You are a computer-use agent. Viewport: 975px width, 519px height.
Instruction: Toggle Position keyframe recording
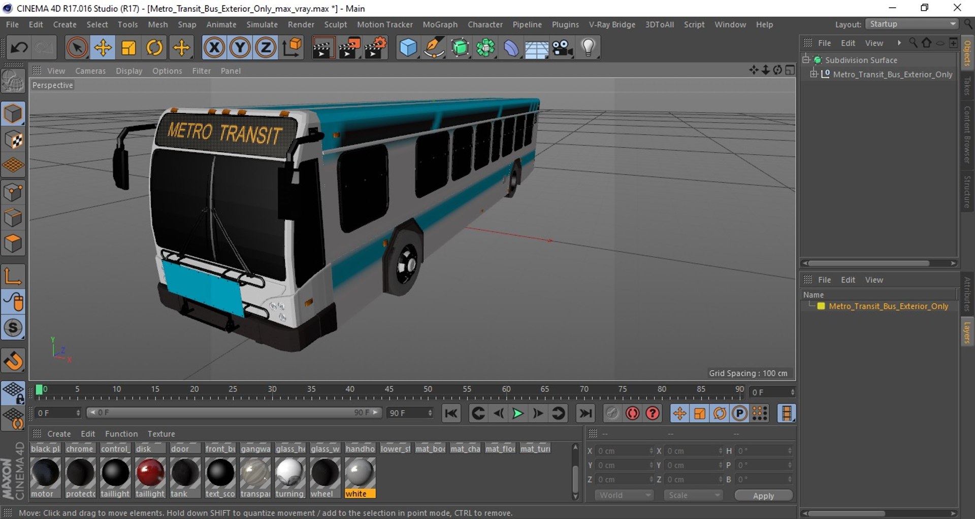679,413
